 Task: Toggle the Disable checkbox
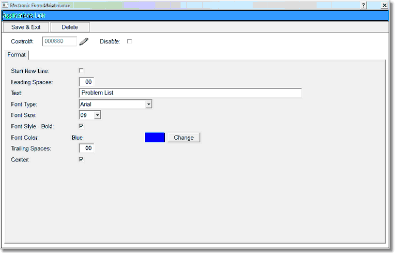pos(129,41)
